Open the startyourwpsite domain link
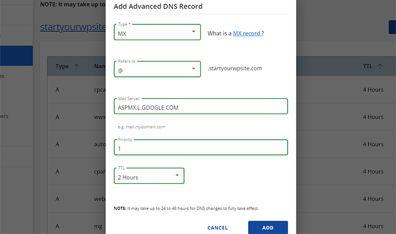Viewport: 396px width, 234px height. click(73, 27)
